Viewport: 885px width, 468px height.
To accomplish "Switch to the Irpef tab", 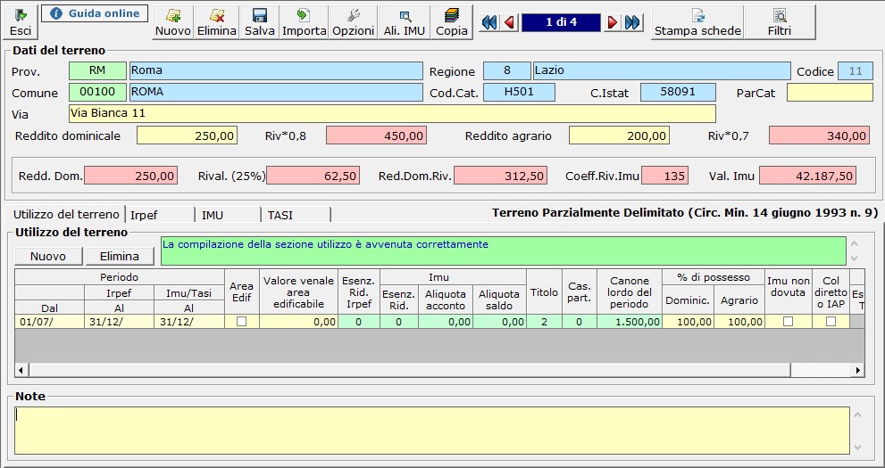I will (159, 215).
